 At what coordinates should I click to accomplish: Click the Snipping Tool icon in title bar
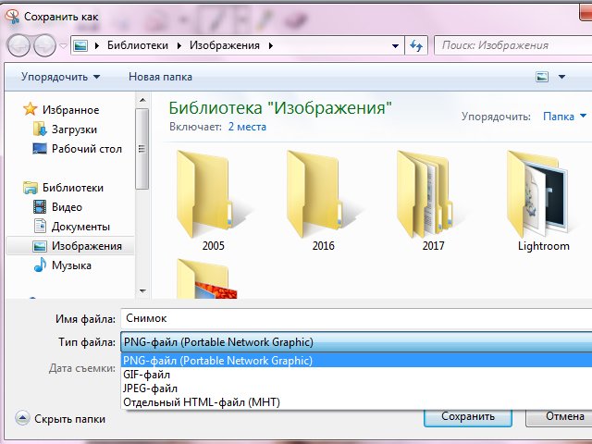(x=12, y=17)
